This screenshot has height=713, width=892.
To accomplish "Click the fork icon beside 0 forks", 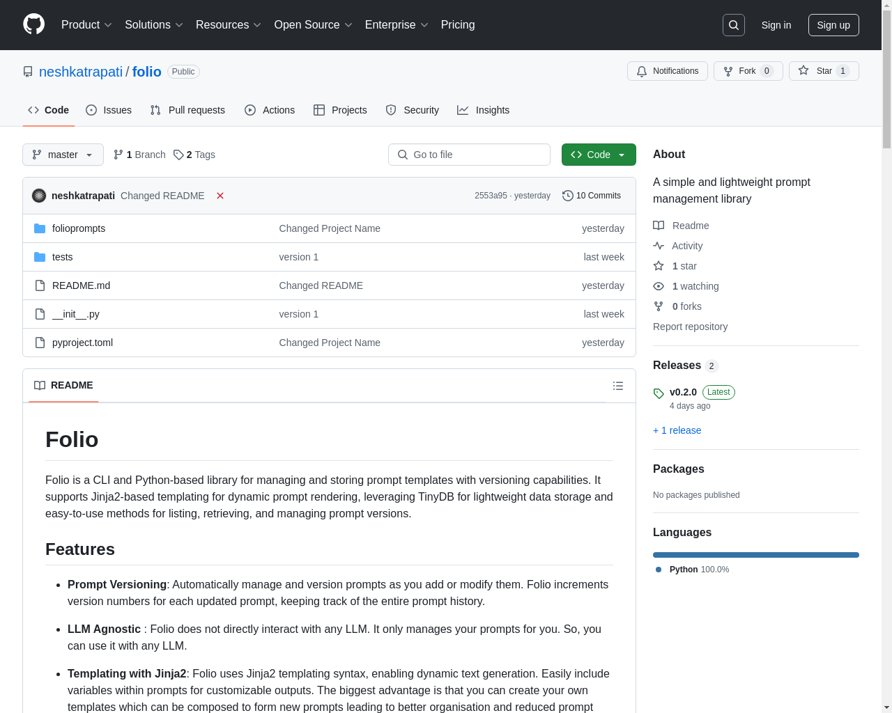I will click(x=659, y=306).
